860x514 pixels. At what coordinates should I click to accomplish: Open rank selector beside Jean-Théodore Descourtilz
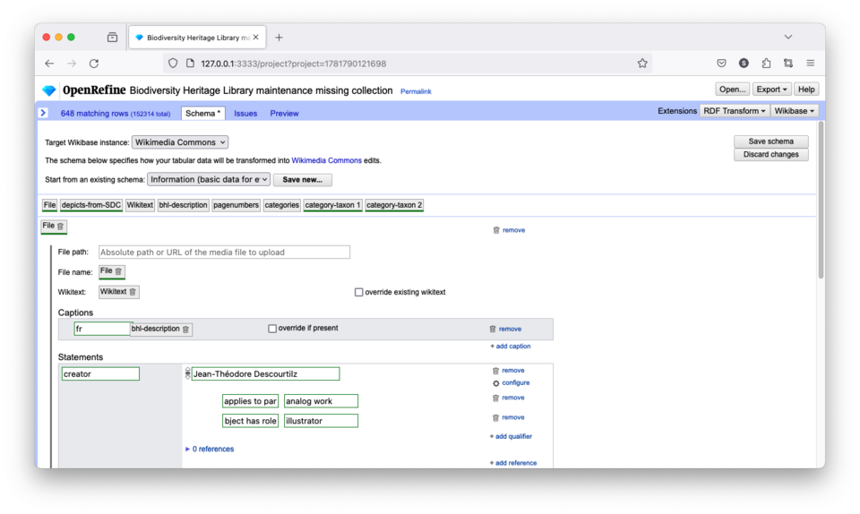pos(187,373)
